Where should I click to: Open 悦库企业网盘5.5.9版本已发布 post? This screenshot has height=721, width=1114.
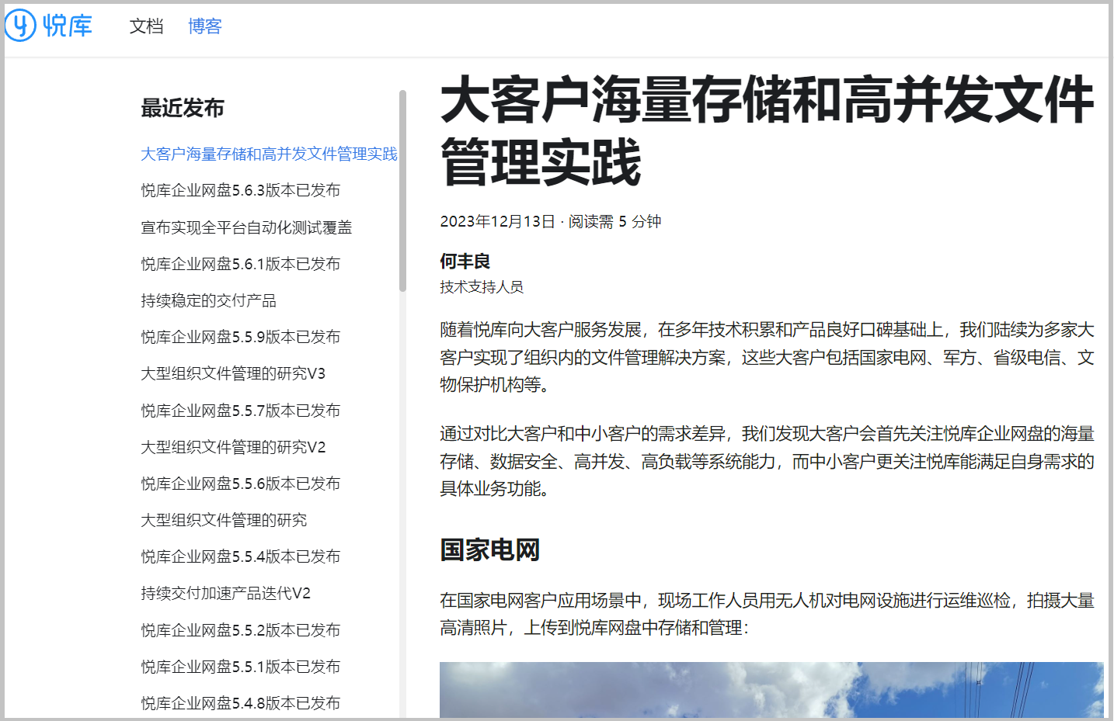click(x=240, y=337)
